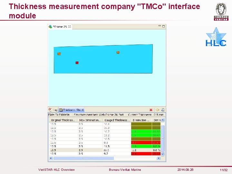
Task: Click the horizontal scrollbar thumb
Action: 83,158
